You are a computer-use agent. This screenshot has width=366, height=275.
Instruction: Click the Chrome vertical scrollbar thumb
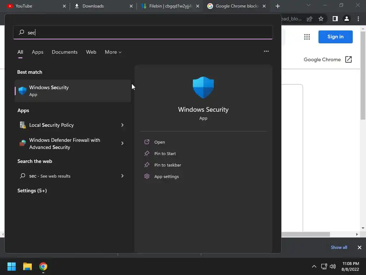coord(363,76)
